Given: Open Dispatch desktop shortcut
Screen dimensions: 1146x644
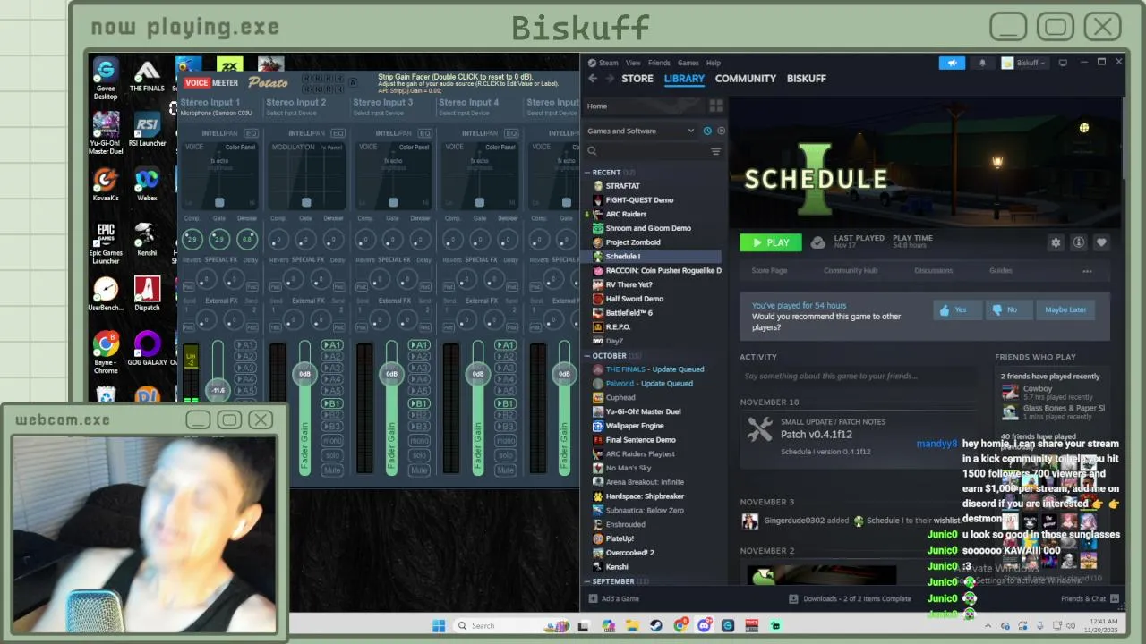Looking at the screenshot, I should (147, 293).
